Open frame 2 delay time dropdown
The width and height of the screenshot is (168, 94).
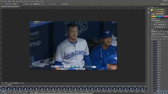[9, 92]
